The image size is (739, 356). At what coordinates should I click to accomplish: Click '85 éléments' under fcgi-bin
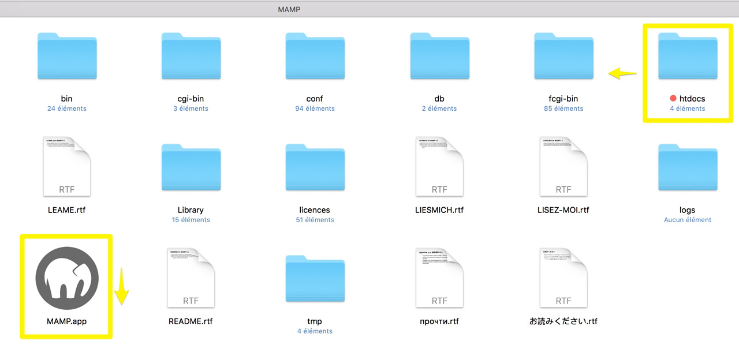[563, 108]
